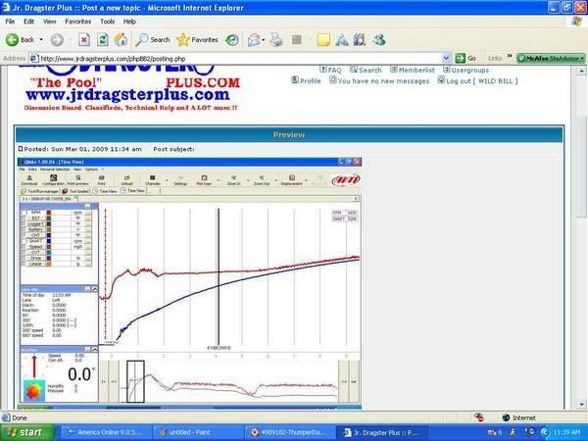Image resolution: width=588 pixels, height=441 pixels.
Task: Open the History icon in IE toolbar
Action: pyautogui.click(x=232, y=40)
